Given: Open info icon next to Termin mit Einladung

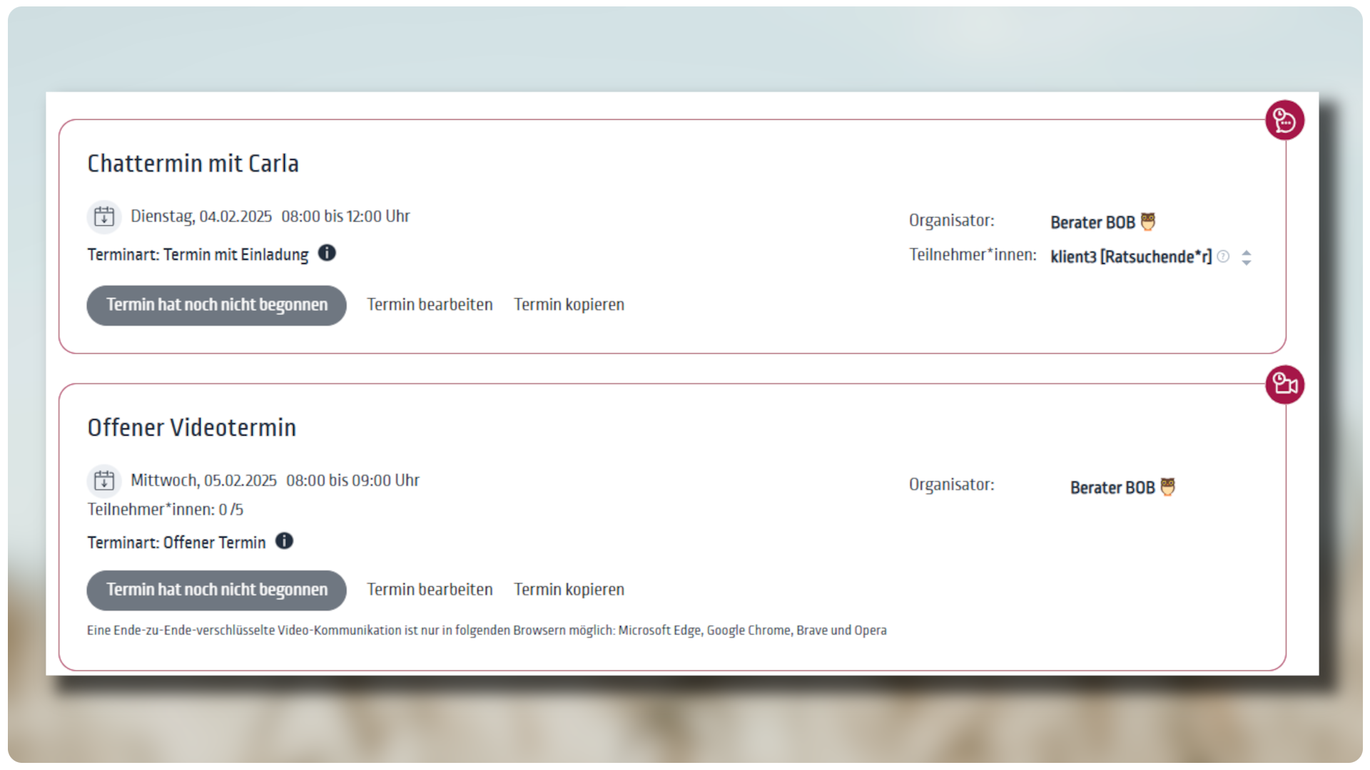Looking at the screenshot, I should pos(327,253).
